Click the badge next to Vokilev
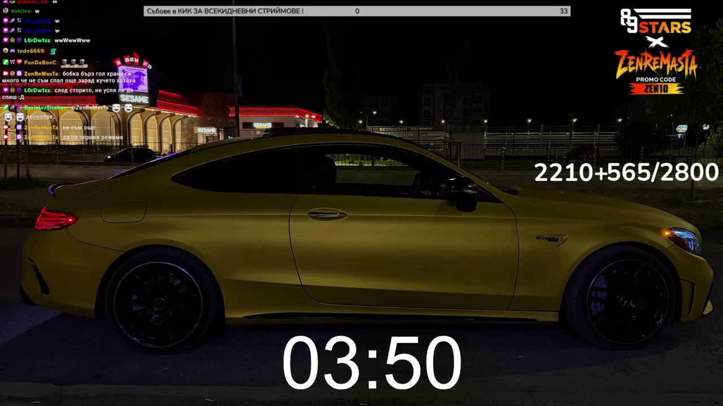 point(6,11)
